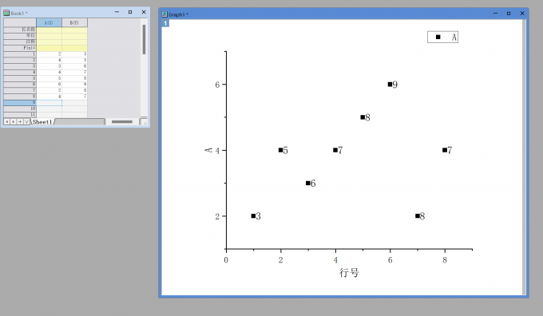Click the add new sheet plus button
The image size is (543, 316).
20,122
